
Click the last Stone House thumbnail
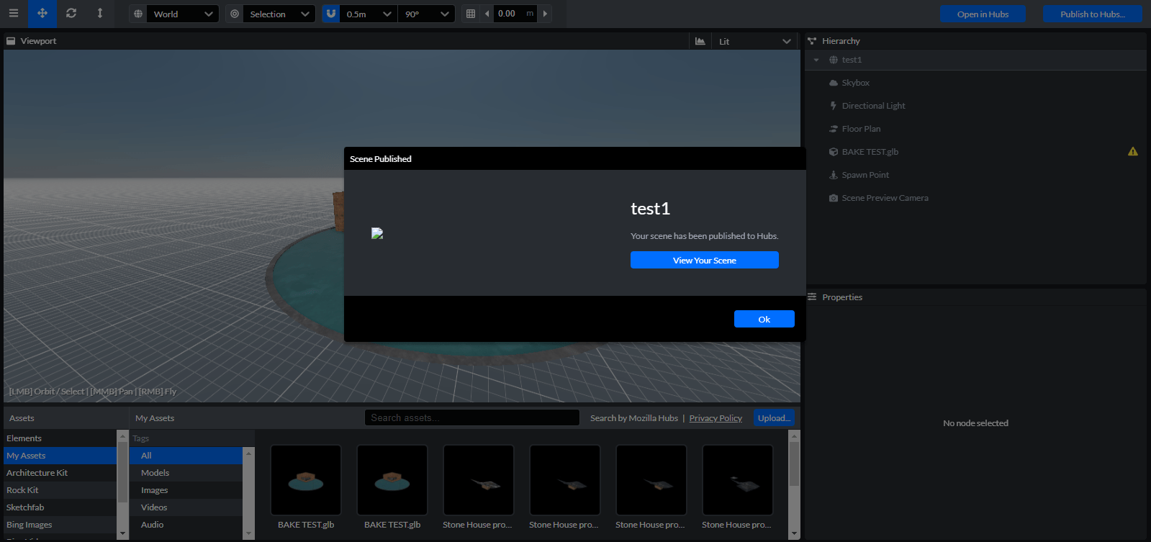click(738, 480)
